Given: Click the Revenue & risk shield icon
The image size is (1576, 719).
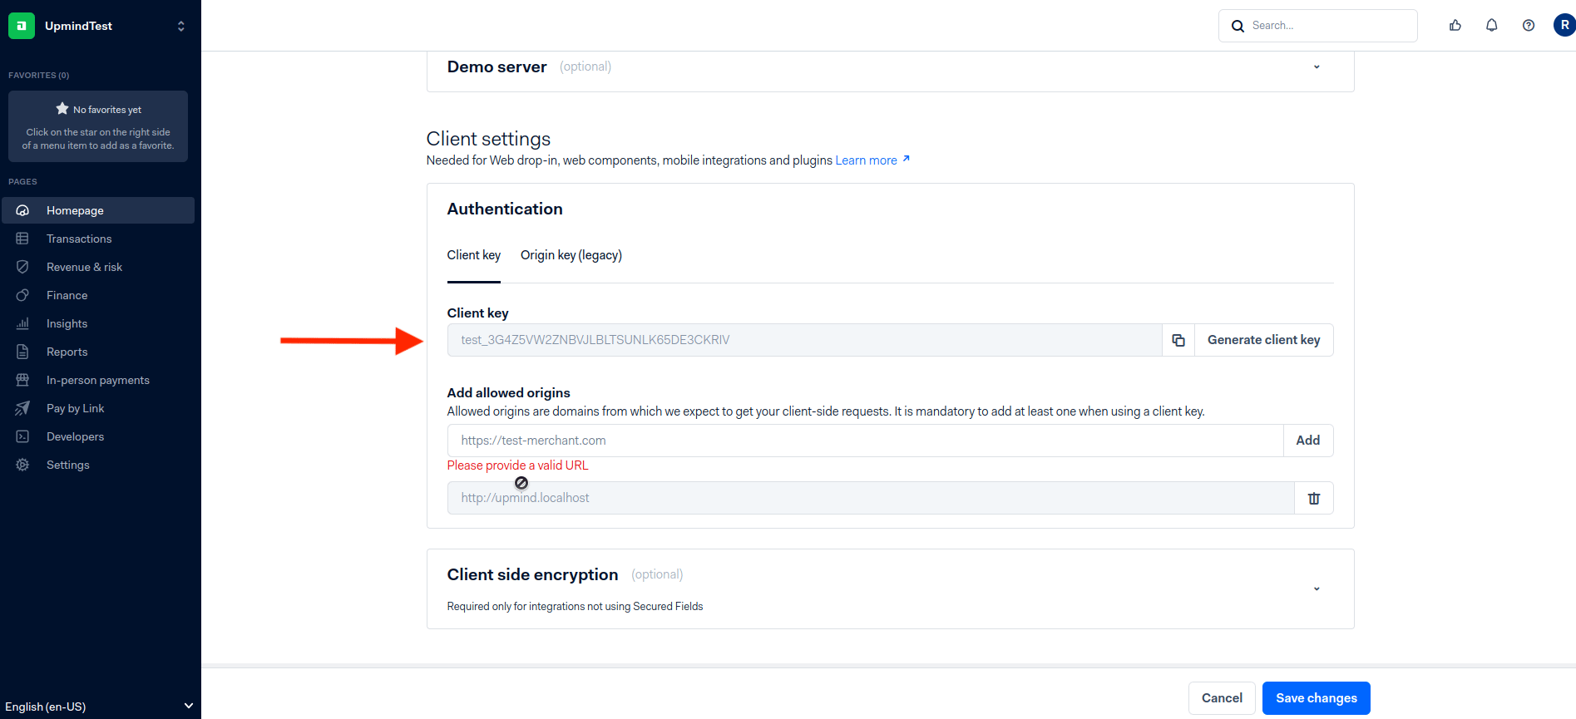Looking at the screenshot, I should pos(22,267).
